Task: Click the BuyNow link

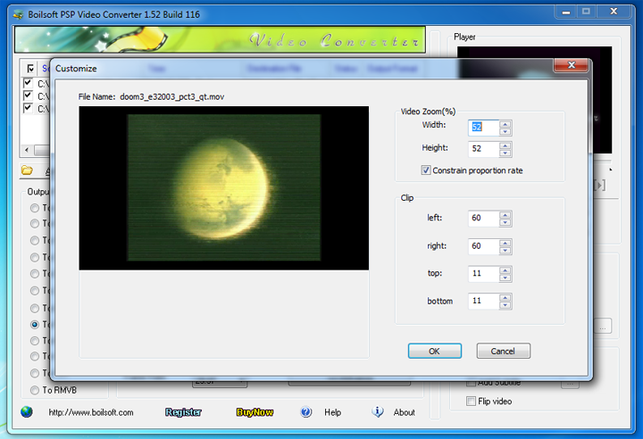Action: pos(255,412)
